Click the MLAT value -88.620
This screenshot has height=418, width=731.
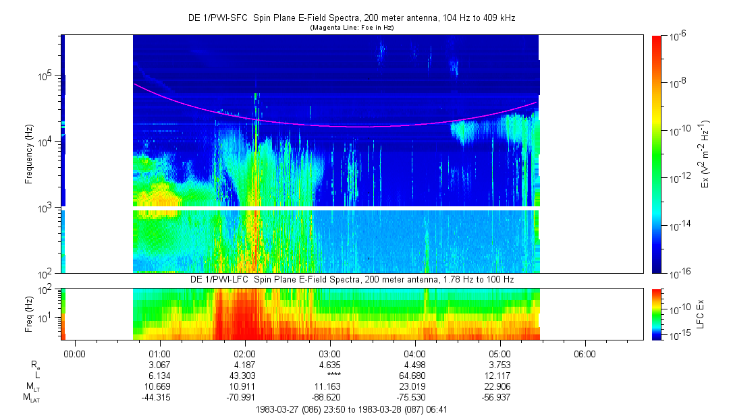point(329,398)
